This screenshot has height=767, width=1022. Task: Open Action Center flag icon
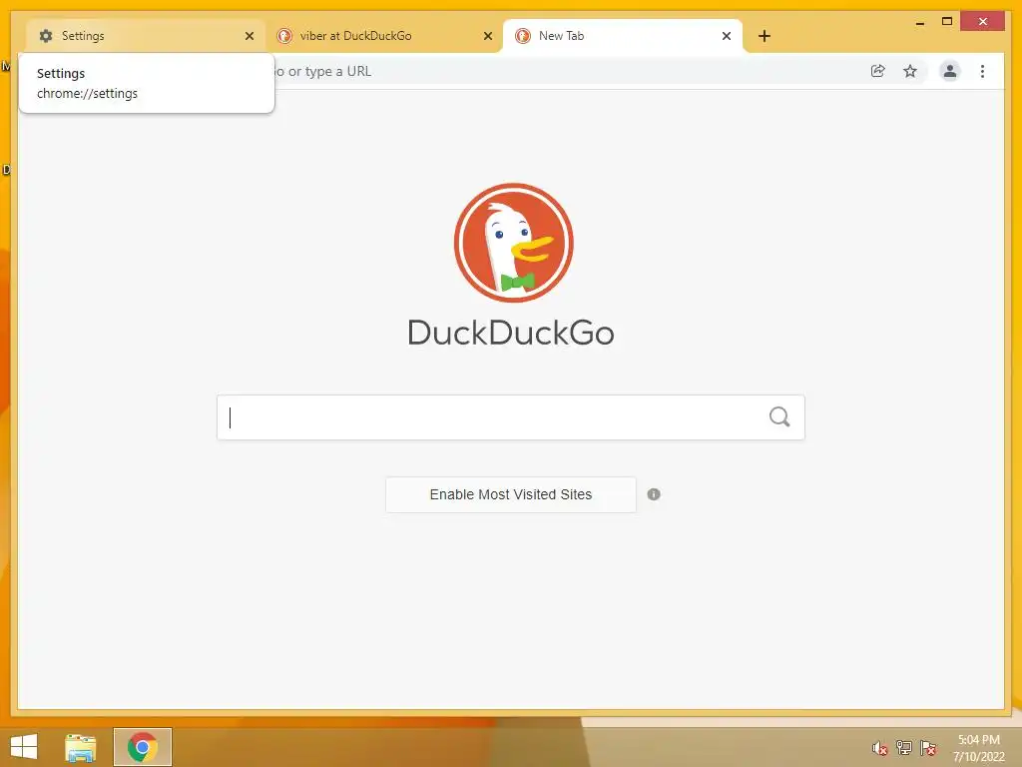(x=928, y=747)
